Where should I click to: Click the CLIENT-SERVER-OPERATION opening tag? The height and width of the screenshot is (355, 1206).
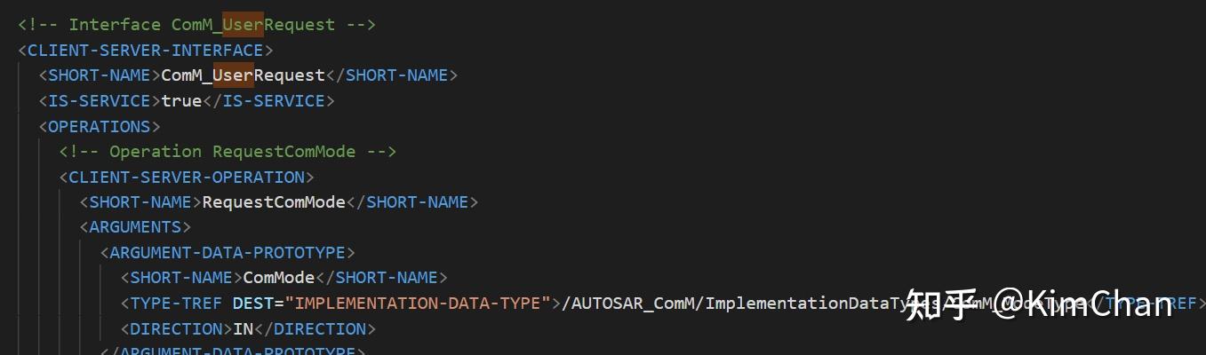[187, 177]
